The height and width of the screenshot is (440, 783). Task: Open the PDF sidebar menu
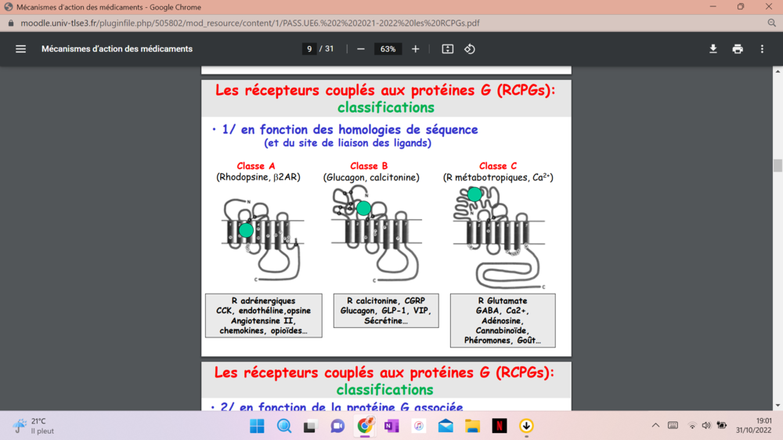20,49
